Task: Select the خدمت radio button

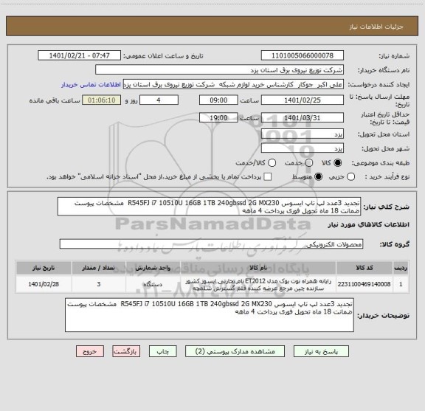Action: (309, 162)
